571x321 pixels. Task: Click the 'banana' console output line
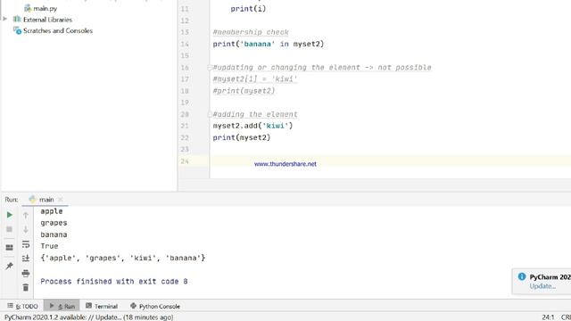point(54,235)
